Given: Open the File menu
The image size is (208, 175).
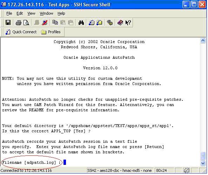Looking at the screenshot, I should click(9, 13).
